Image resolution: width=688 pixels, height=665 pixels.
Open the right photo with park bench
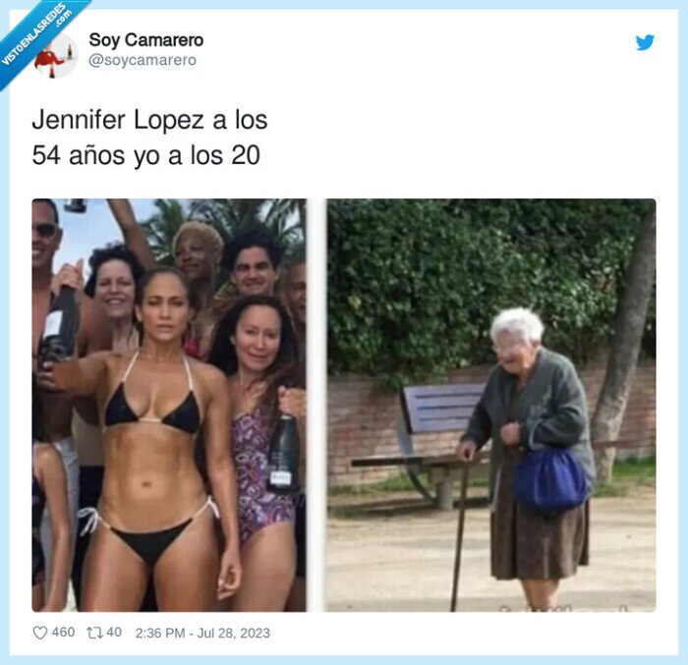tap(491, 405)
